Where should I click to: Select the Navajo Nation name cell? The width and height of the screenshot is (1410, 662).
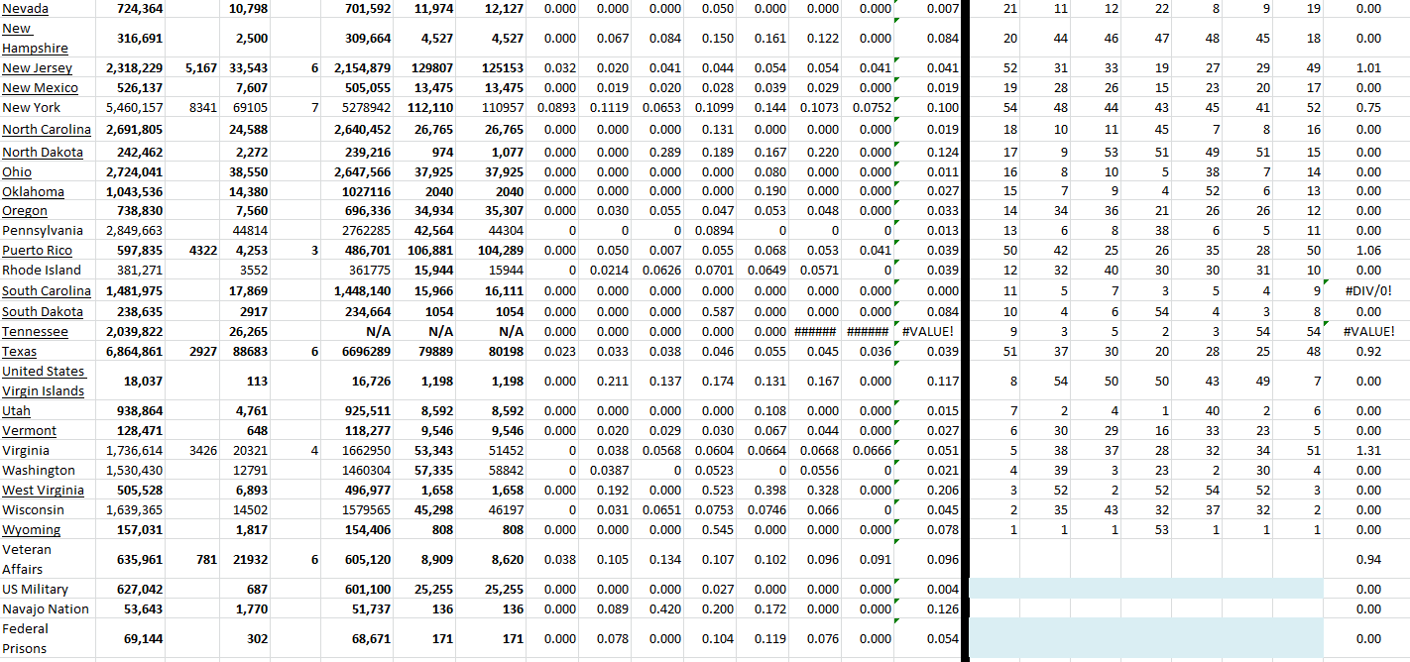(x=46, y=609)
